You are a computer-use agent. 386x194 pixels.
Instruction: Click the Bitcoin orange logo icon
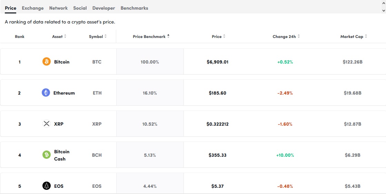(x=46, y=62)
